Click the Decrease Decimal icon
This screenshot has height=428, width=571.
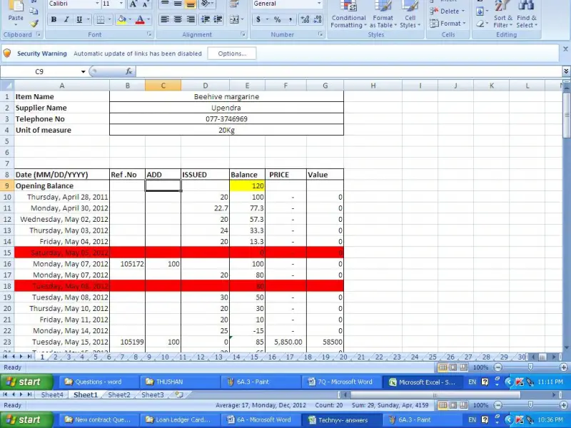pyautogui.click(x=318, y=19)
